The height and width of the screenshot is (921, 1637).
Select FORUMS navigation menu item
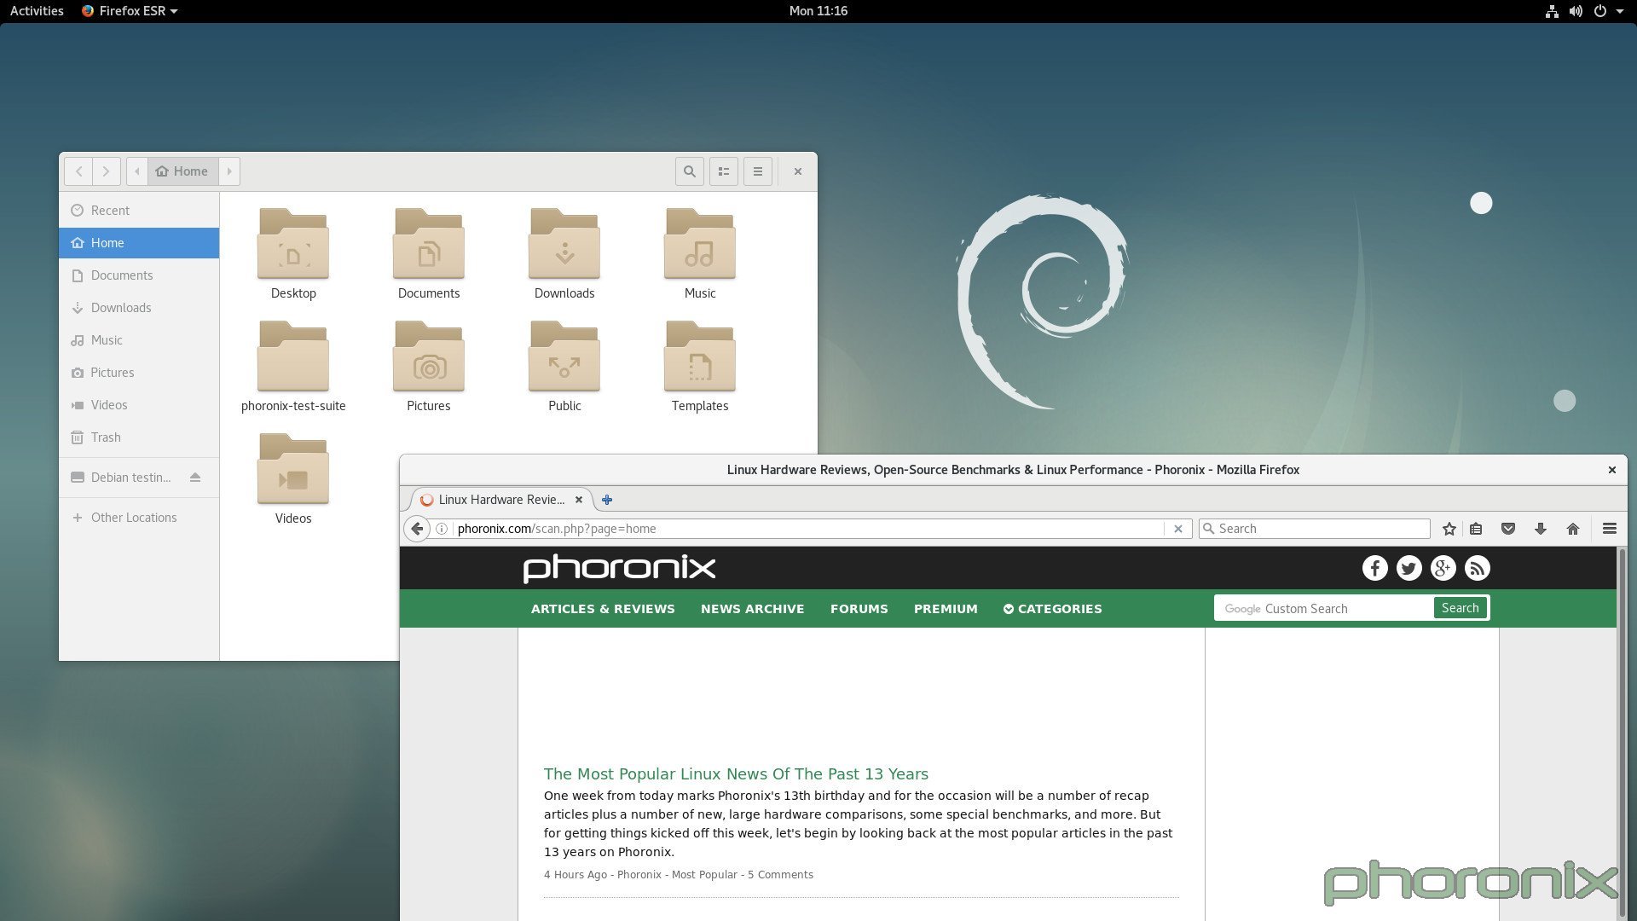(x=859, y=608)
